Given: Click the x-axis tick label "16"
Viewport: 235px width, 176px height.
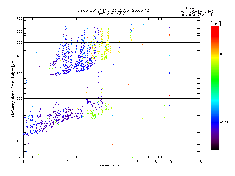Looking at the screenshot, I should click(x=200, y=162).
